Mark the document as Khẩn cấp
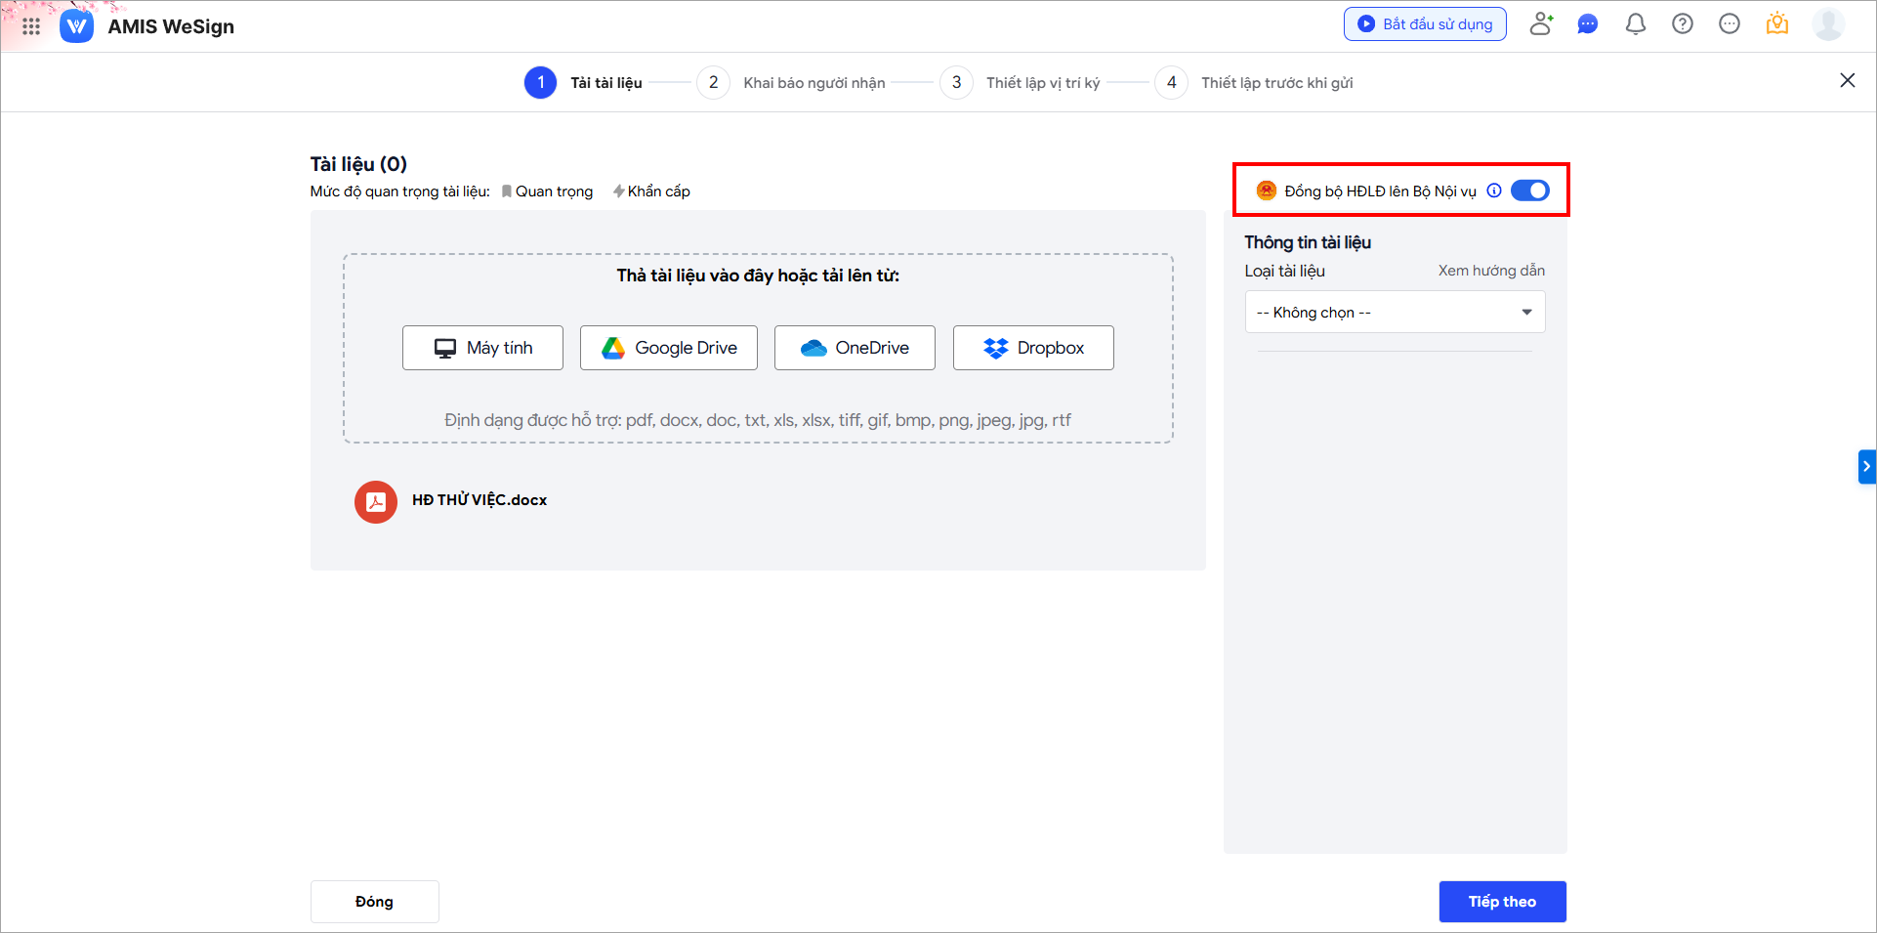The image size is (1877, 933). (651, 191)
